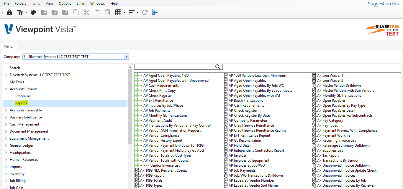The width and height of the screenshot is (403, 189).
Task: Select Search in the tree
Action: point(15,68)
